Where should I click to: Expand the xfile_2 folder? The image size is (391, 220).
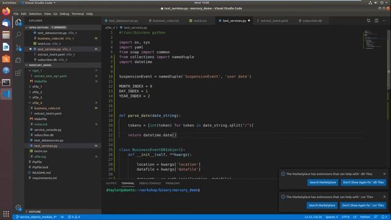30,92
